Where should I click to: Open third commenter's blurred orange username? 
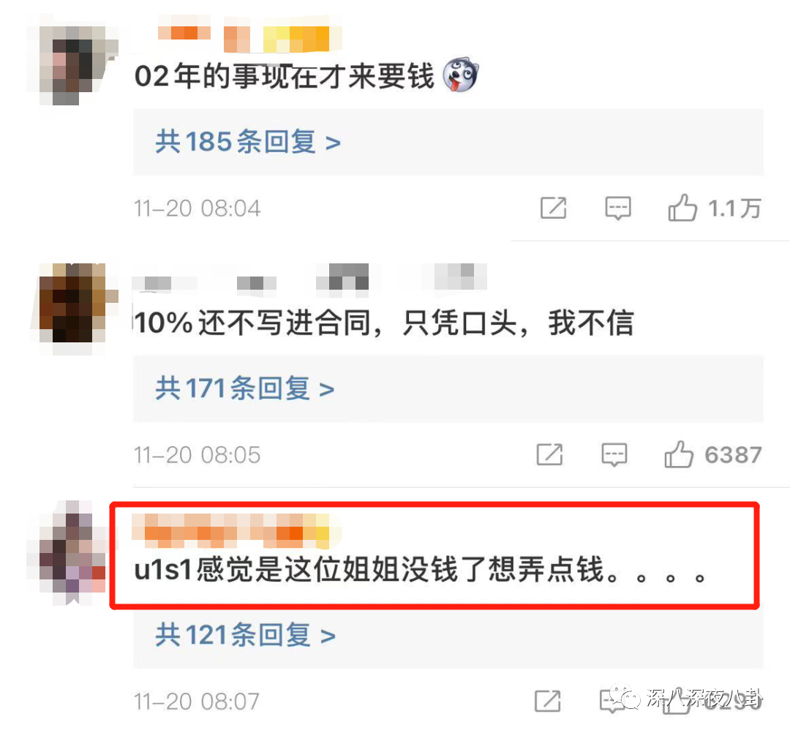pos(236,530)
